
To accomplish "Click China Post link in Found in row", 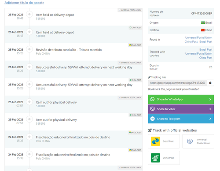I will tap(191, 41).
